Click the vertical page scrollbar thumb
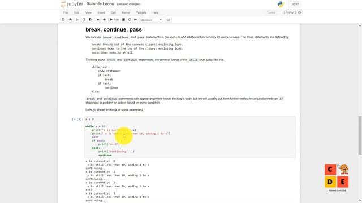Viewport: 362px width, 203px height. [x=360, y=135]
